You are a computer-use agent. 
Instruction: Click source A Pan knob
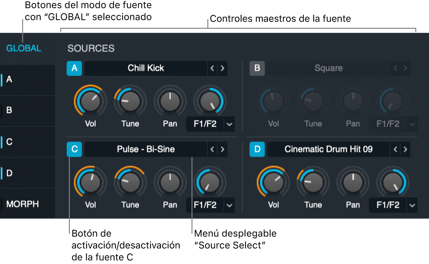coord(170,101)
